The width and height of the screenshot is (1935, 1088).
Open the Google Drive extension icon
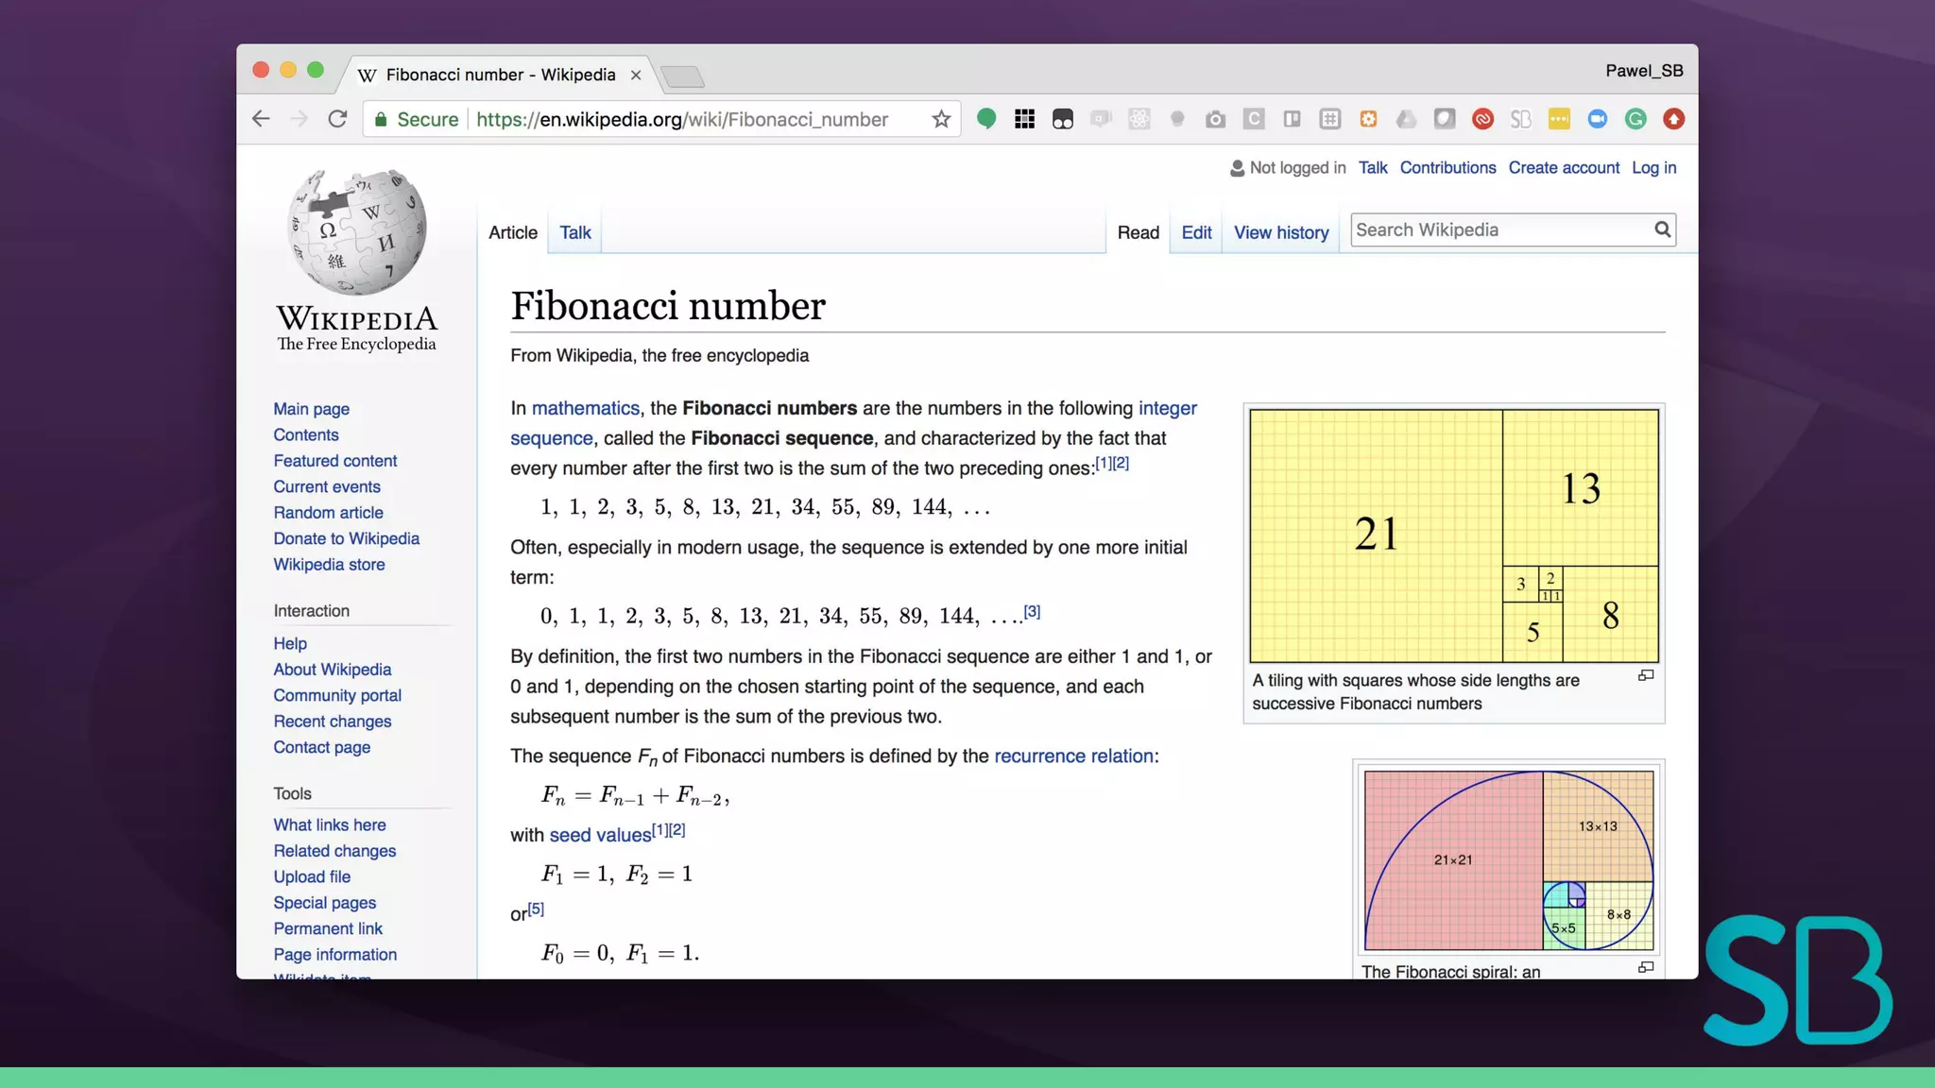point(1406,119)
